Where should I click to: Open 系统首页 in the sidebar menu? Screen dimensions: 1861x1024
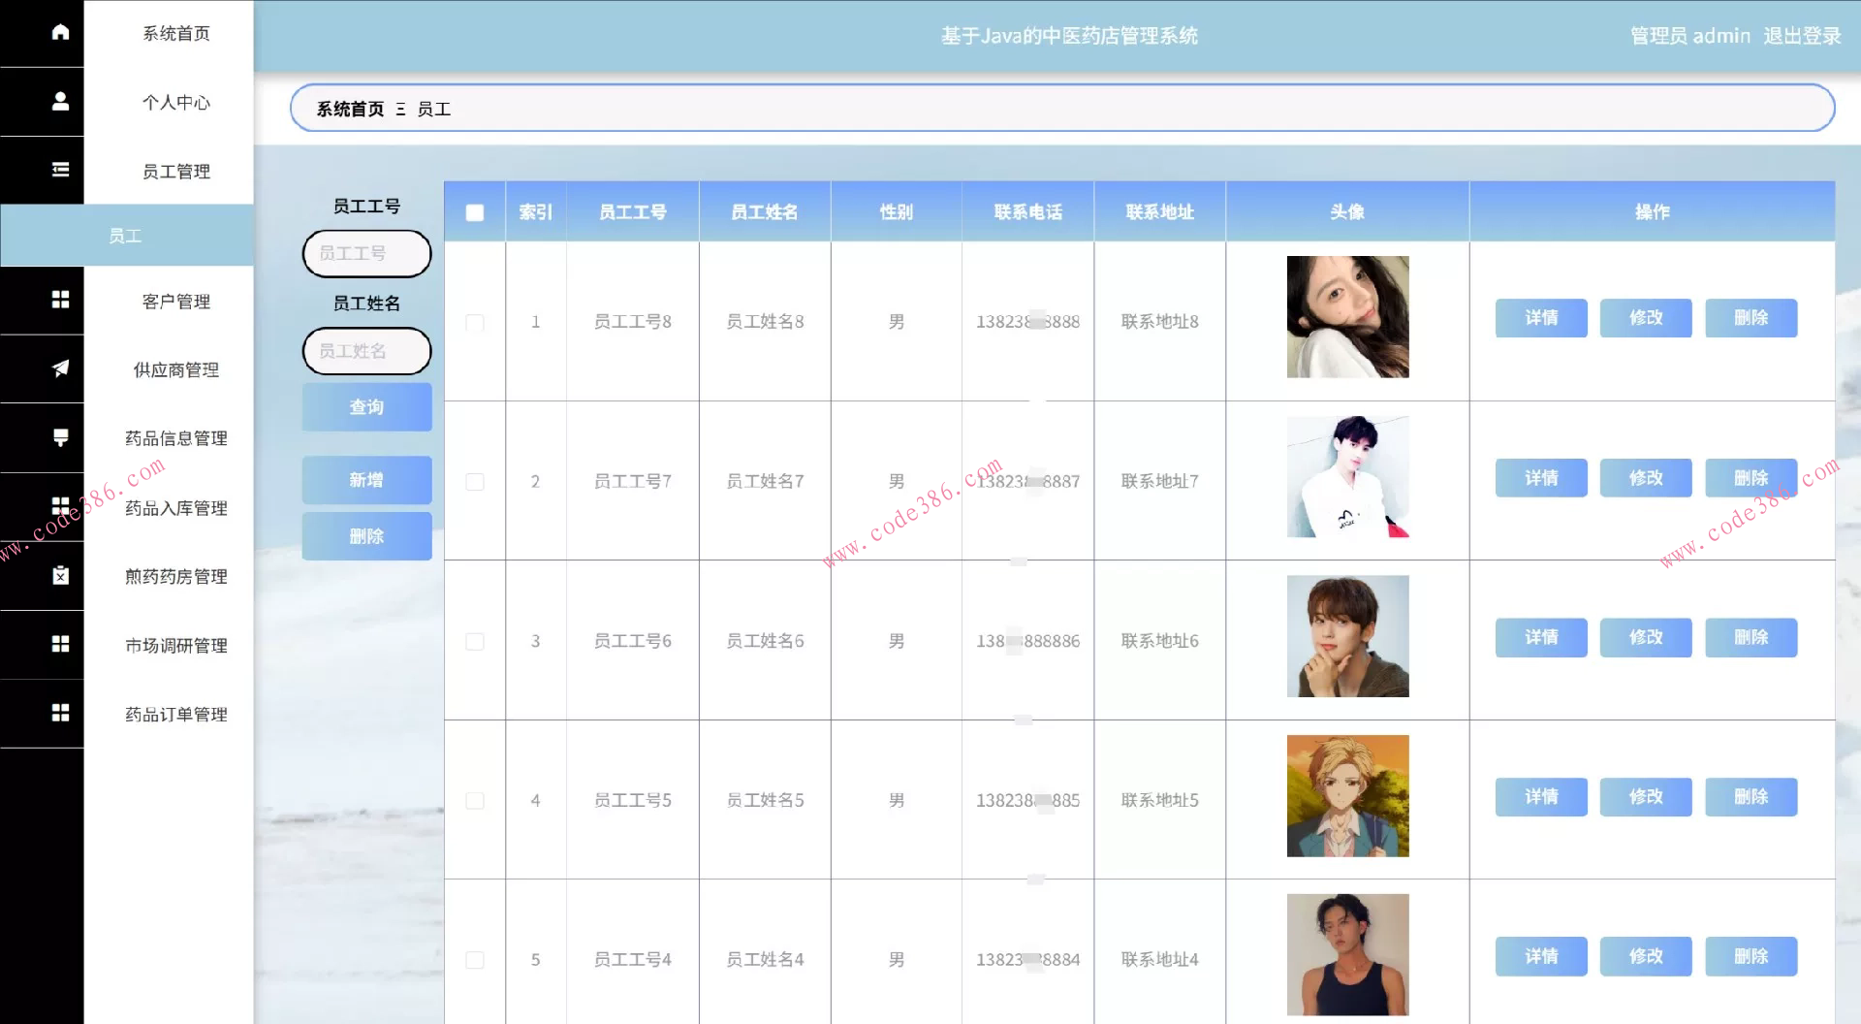click(x=176, y=34)
